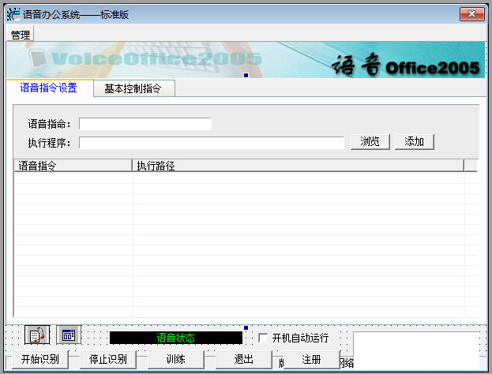Sort by the 执行路径 column header
The image size is (492, 374).
point(298,166)
